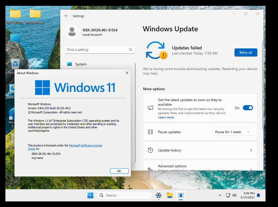The width and height of the screenshot is (278, 207).
Task: Open Advanced options with its chevron
Action: (x=251, y=169)
